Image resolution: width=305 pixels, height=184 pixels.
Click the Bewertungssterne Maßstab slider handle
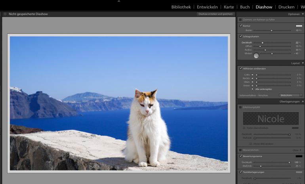[x=261, y=166]
